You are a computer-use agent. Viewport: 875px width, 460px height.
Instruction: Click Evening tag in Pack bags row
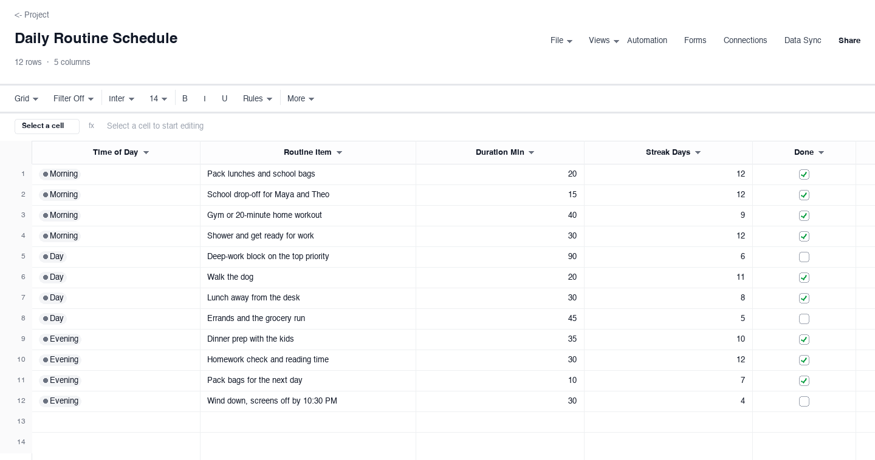[60, 381]
